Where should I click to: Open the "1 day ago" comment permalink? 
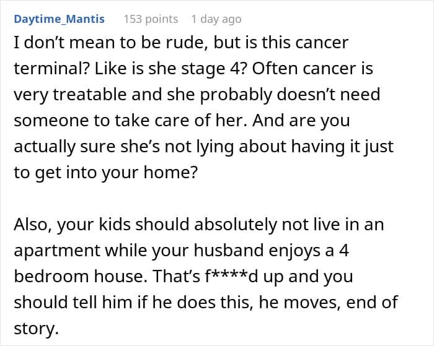[216, 19]
